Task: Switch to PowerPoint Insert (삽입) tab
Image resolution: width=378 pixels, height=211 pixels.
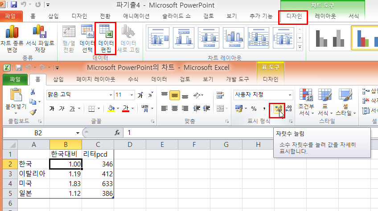Action: (53, 16)
